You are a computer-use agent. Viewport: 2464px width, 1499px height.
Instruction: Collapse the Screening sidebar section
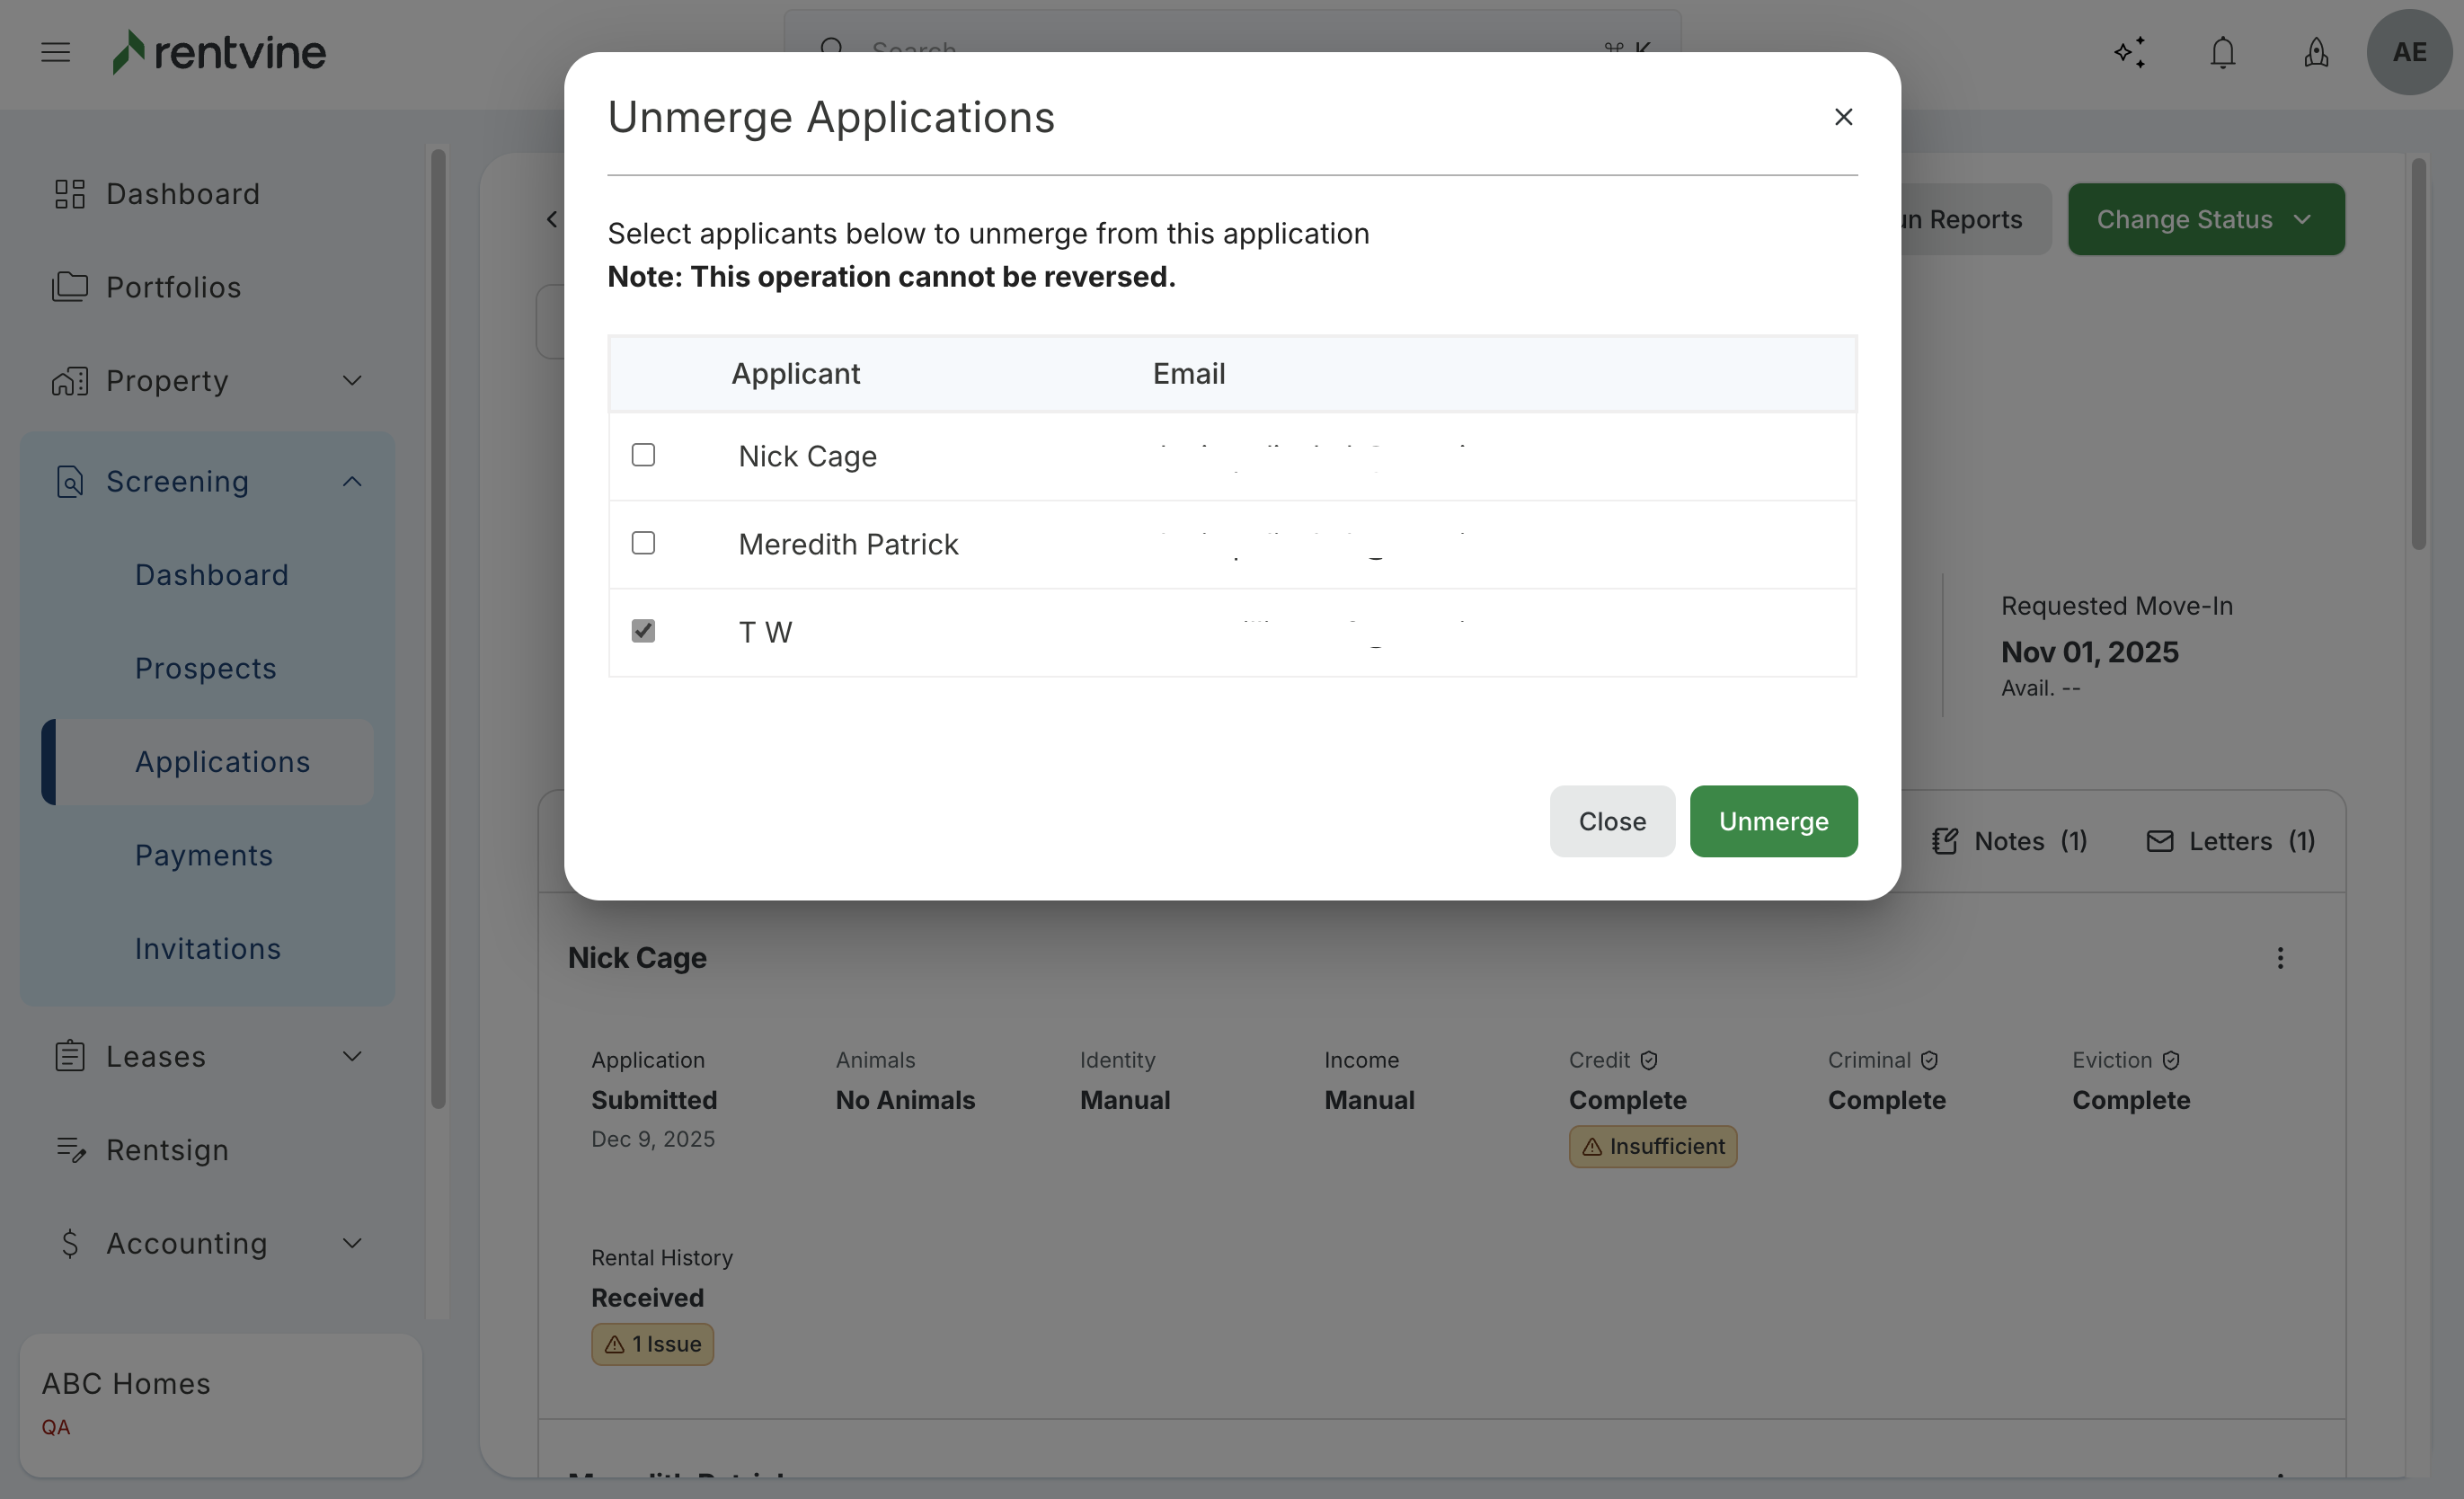[x=352, y=482]
